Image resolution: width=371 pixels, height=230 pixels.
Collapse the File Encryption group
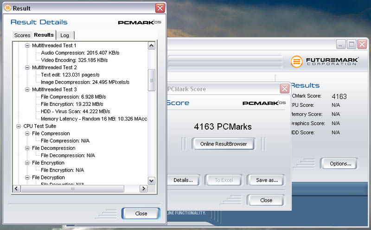pyautogui.click(x=27, y=163)
